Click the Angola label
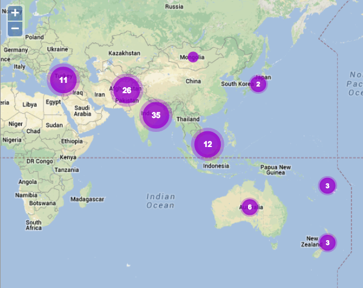 pos(28,182)
